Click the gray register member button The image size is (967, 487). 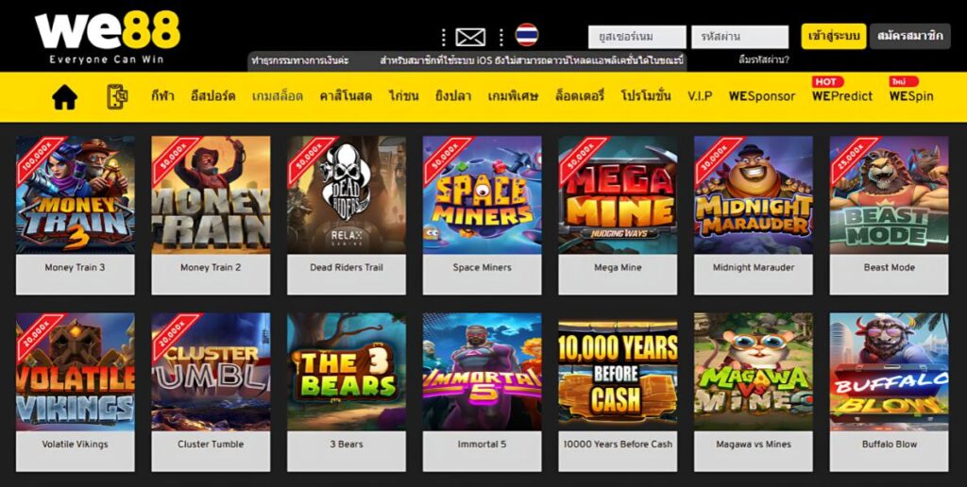click(x=910, y=37)
